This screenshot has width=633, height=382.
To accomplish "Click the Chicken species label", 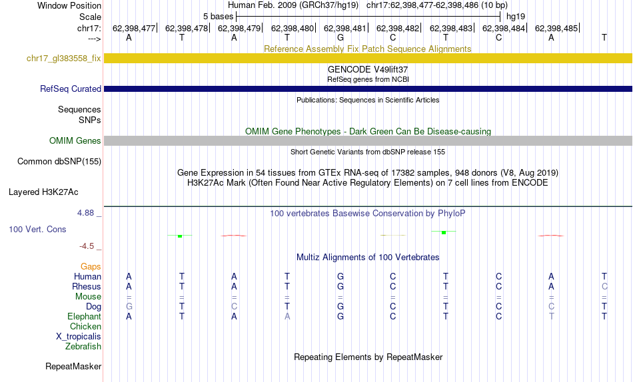I will [85, 326].
